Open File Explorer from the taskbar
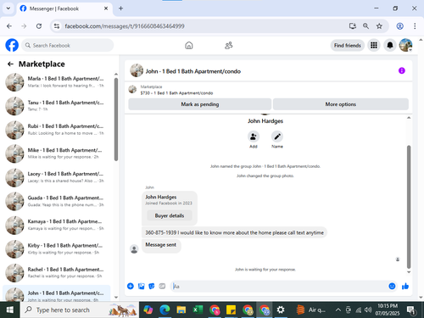424x318 pixels. tap(181, 310)
